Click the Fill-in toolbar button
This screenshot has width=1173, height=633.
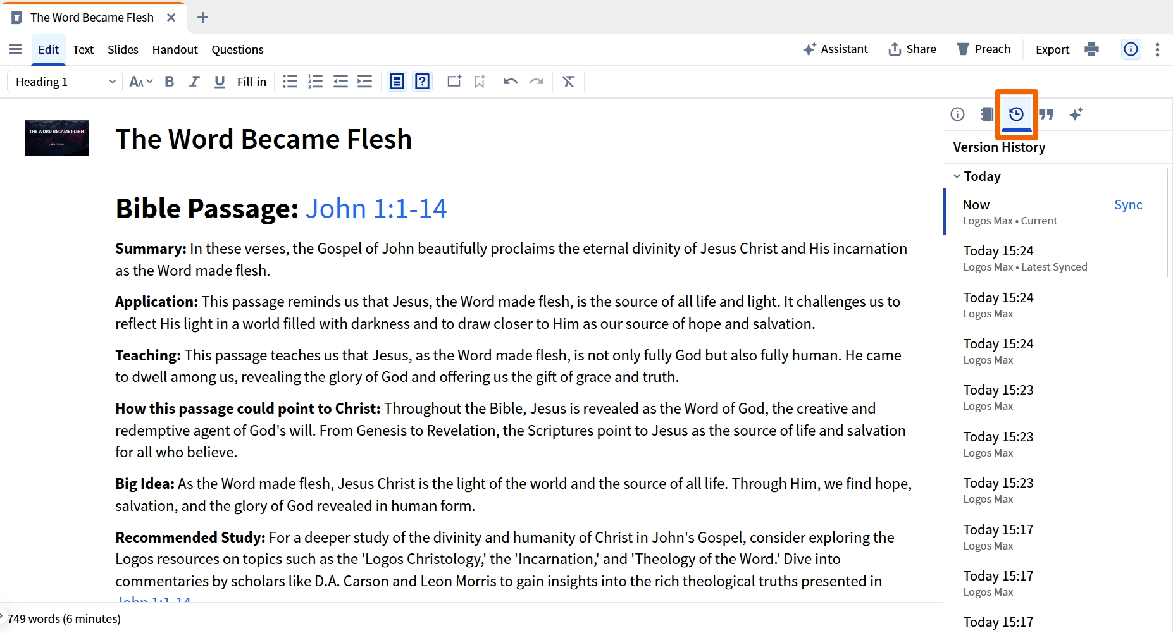pos(252,82)
